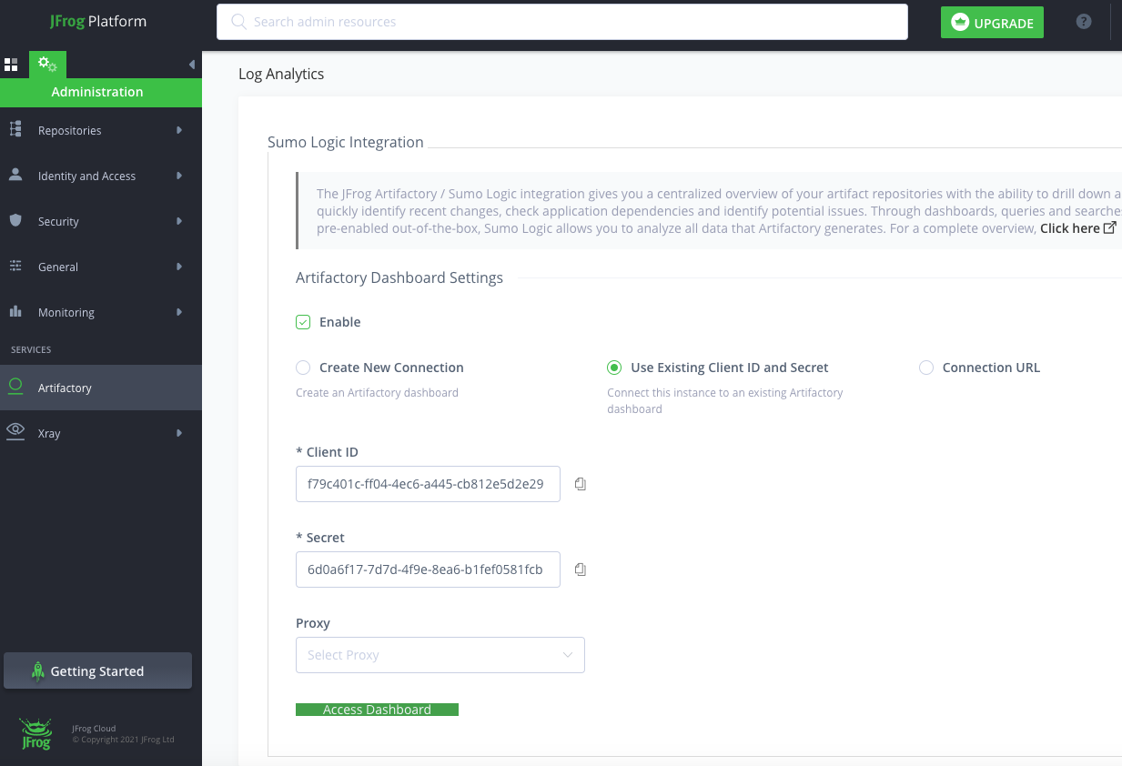Click the JFrog logo at bottom left
This screenshot has height=766, width=1122.
pos(35,731)
